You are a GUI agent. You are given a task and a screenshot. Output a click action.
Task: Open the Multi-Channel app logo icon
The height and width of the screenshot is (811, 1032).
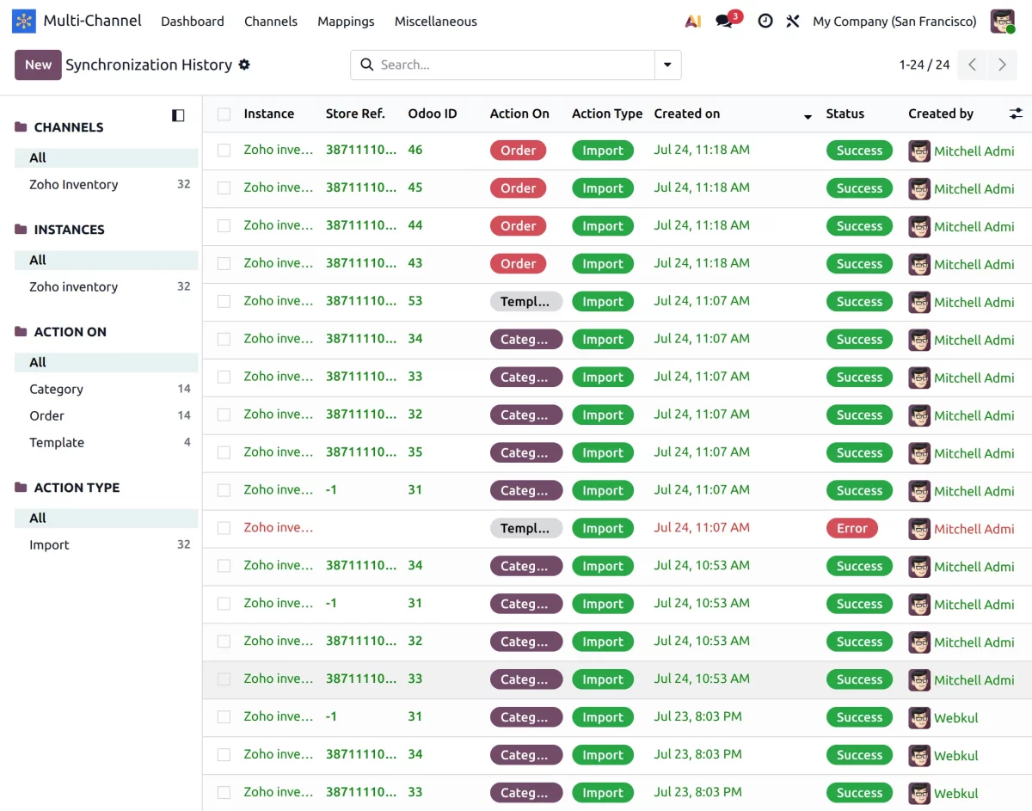(24, 22)
